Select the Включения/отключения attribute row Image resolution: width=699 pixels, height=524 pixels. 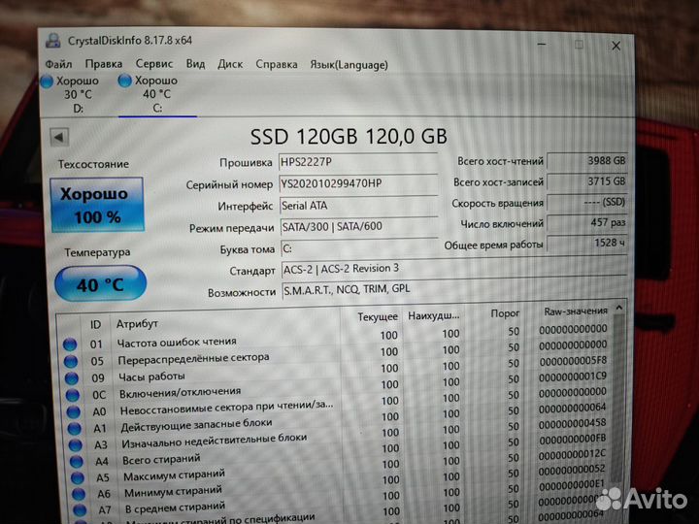coord(337,388)
